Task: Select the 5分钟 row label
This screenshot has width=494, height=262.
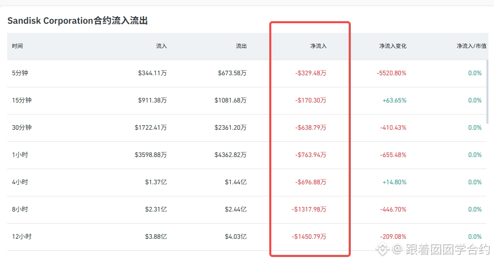Action: 20,73
